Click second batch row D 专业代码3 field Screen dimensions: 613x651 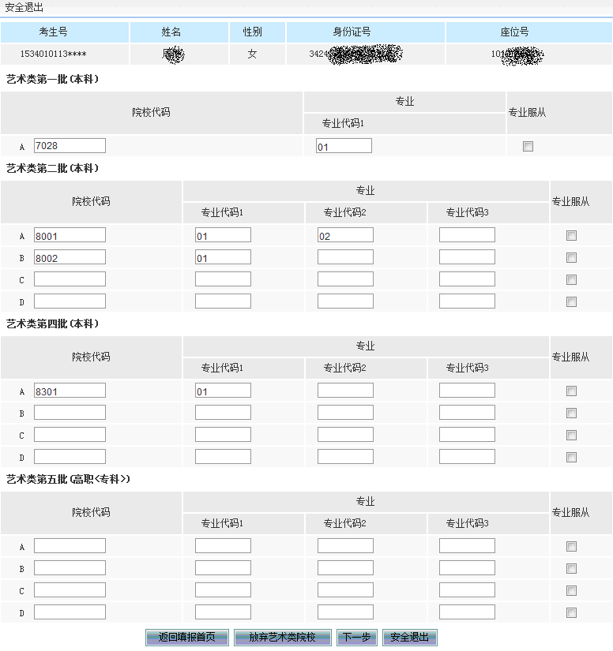pos(467,301)
